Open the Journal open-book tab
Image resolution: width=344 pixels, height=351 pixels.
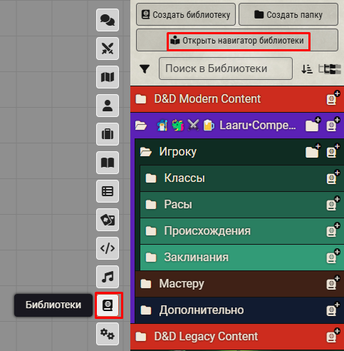pos(108,163)
